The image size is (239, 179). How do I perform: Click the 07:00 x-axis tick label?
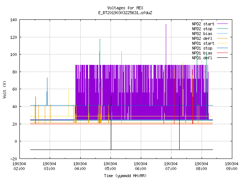pos(171,169)
